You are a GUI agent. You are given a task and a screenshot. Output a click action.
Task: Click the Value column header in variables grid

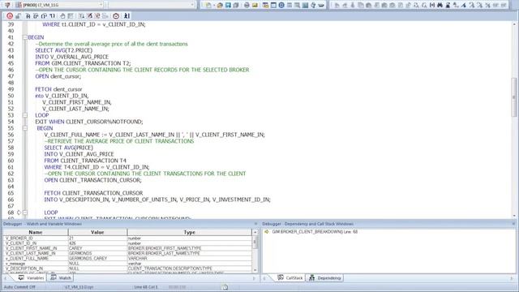(97, 233)
